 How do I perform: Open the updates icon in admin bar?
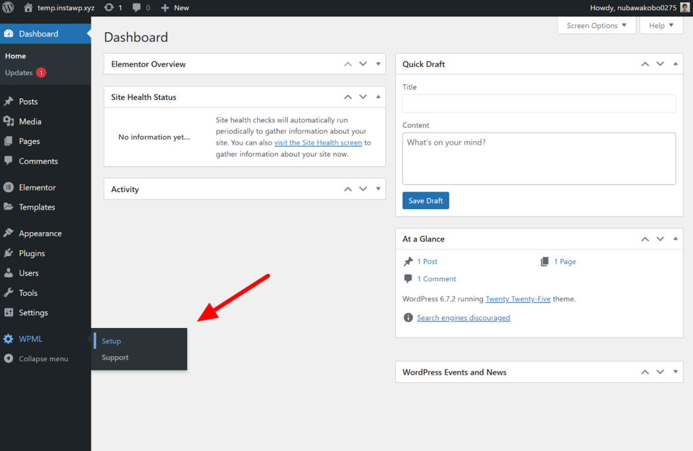coord(109,7)
